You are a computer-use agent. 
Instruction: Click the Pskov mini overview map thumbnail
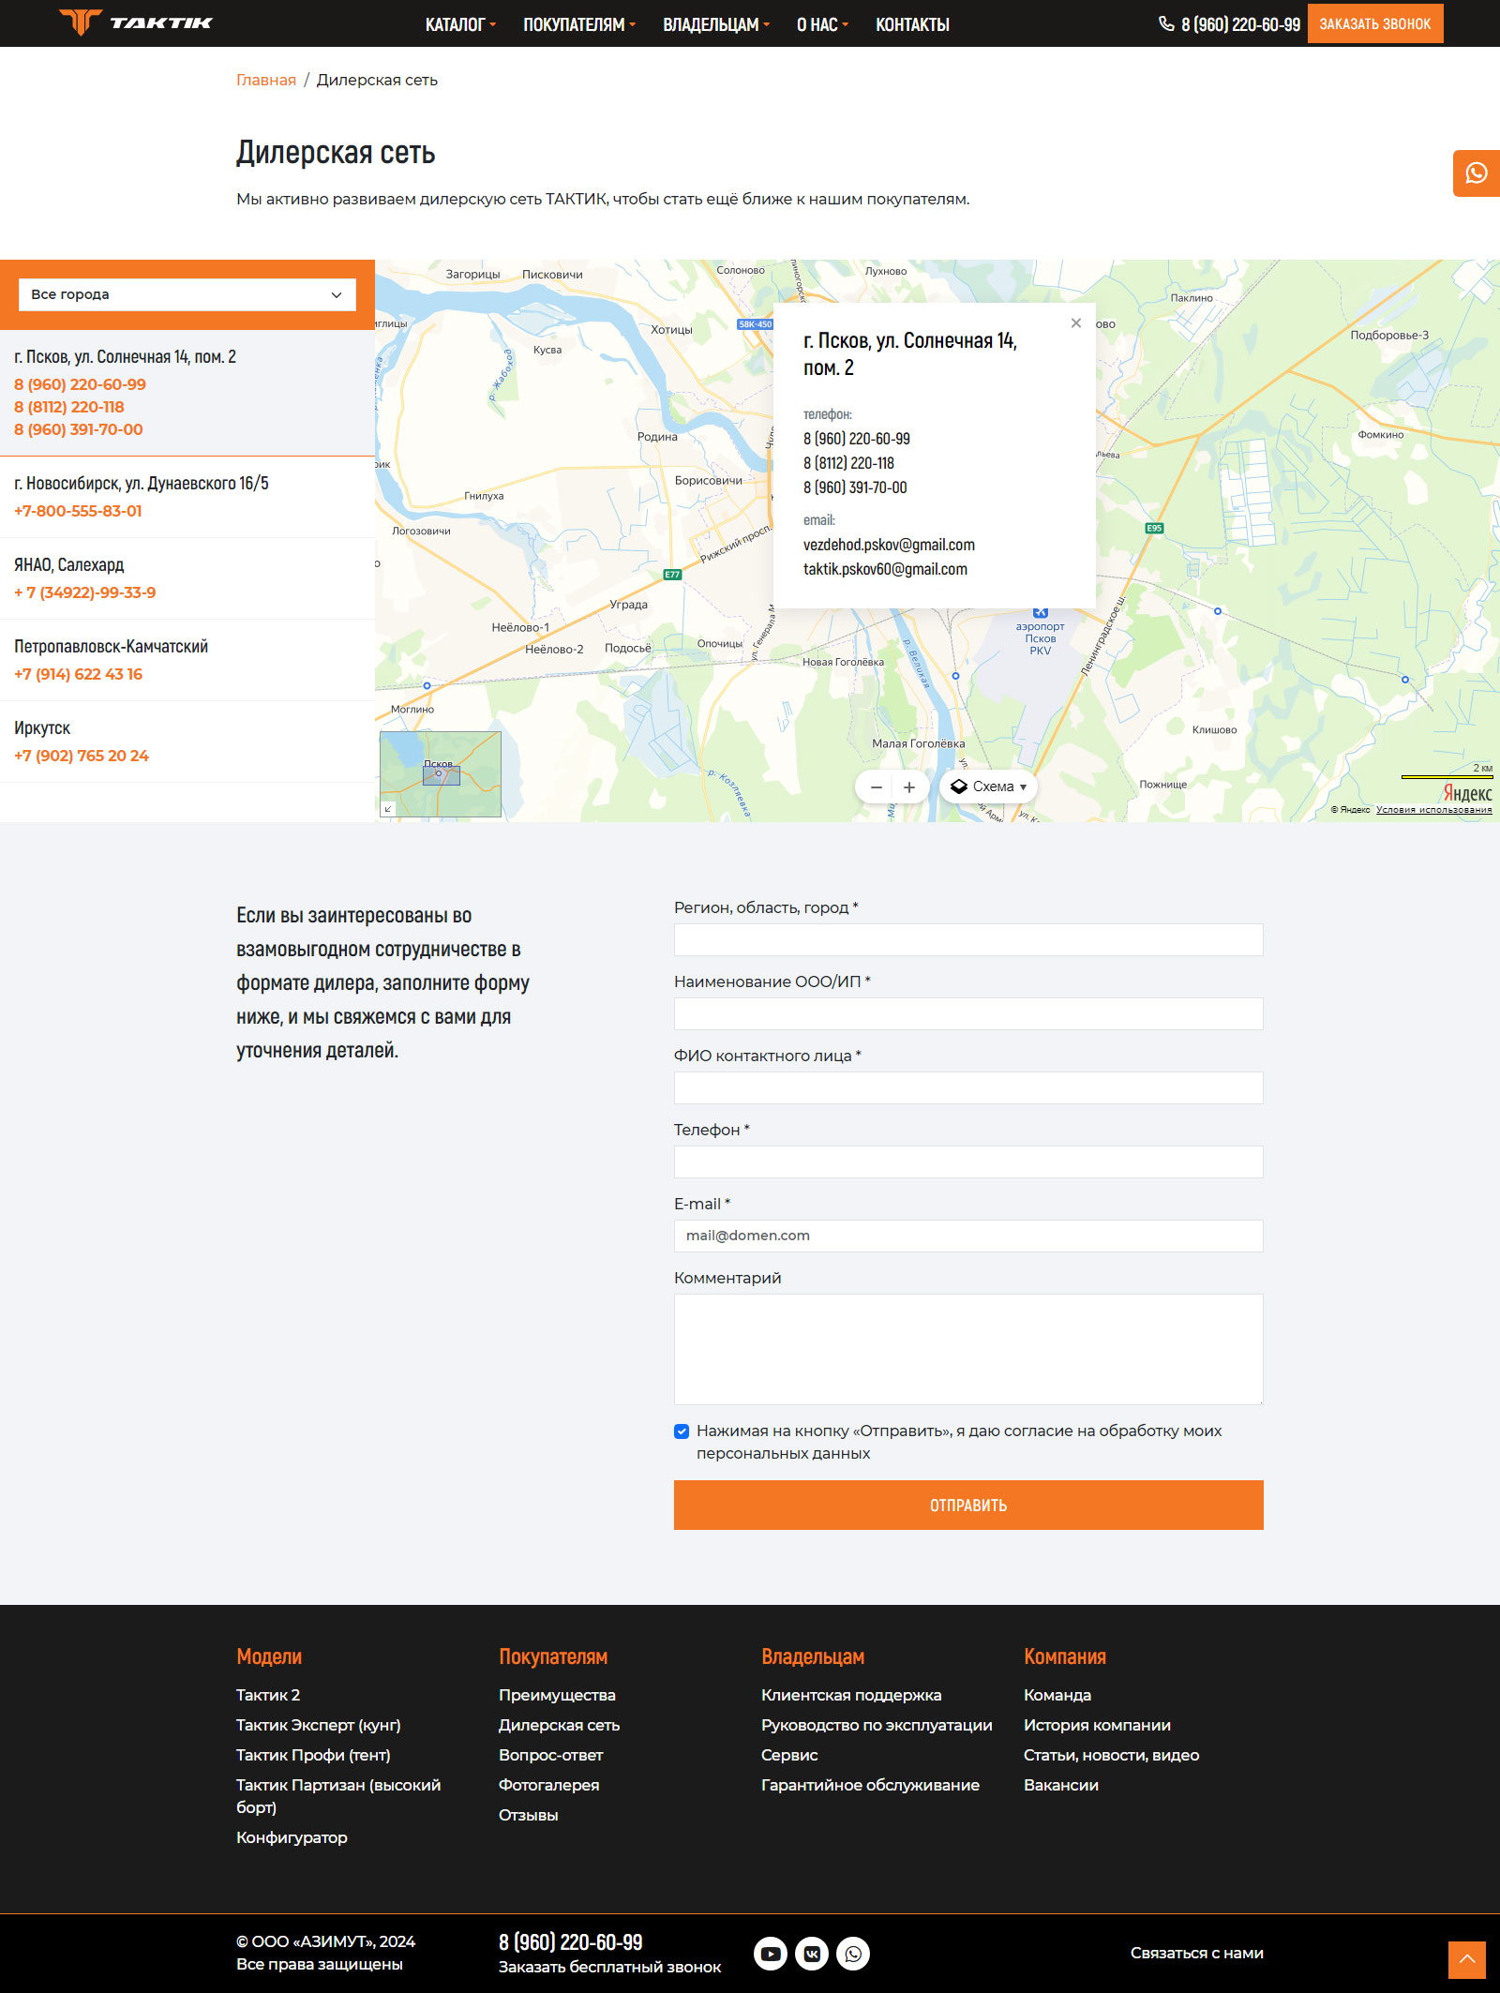pos(441,774)
